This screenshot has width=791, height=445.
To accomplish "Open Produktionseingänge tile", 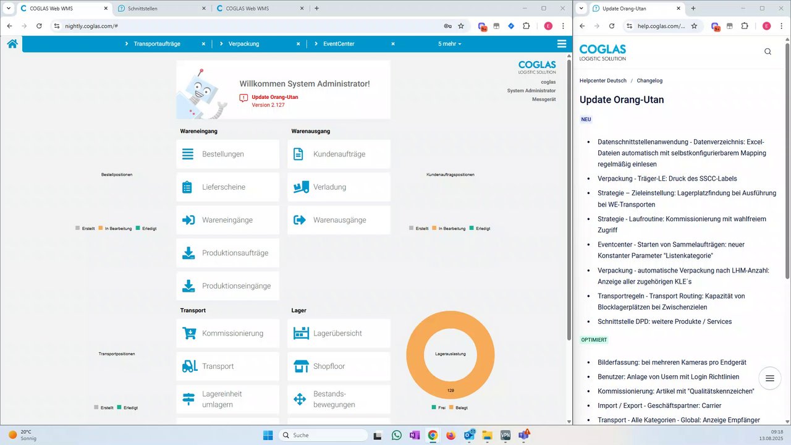I will point(227,286).
